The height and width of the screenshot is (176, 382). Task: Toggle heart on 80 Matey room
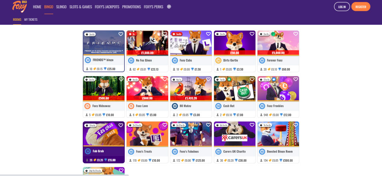coord(208,79)
